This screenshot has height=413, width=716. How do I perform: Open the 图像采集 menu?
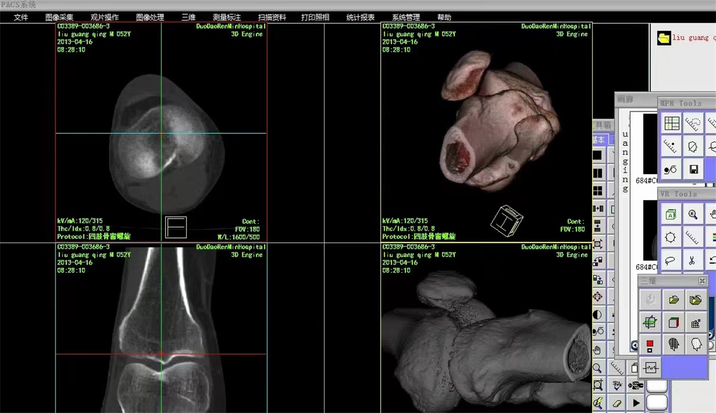59,17
